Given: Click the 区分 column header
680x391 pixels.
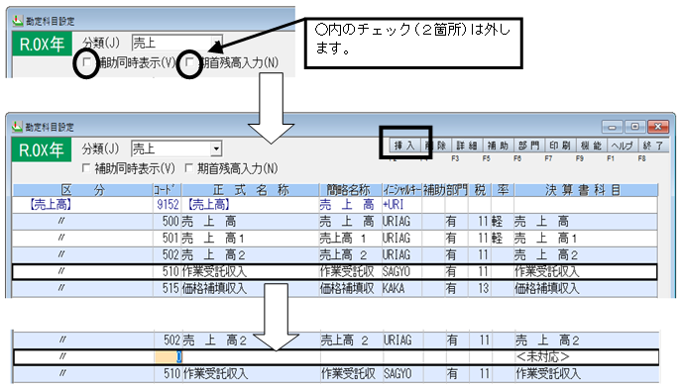Looking at the screenshot, I should point(83,190).
